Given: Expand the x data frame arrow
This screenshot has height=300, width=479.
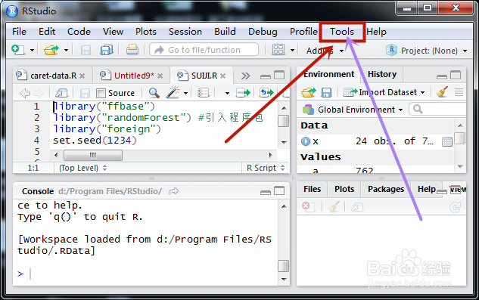Looking at the screenshot, I should tap(306, 141).
